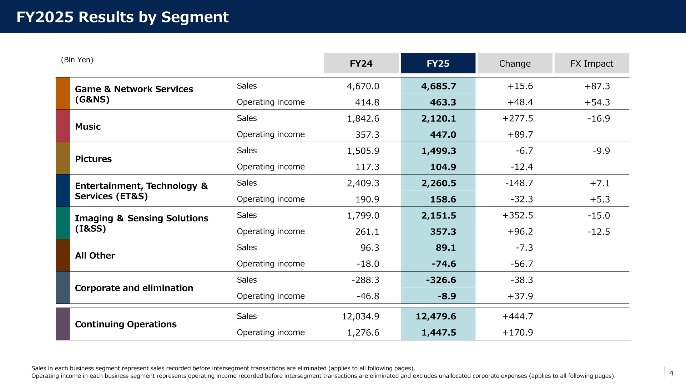
Task: Click the slate Corporate and elimination swatch
Action: point(63,288)
